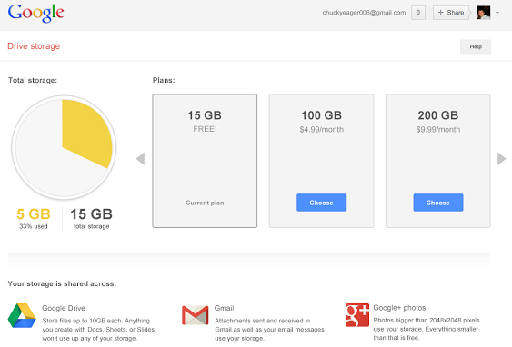Click the '200 GB' plan title

[x=437, y=115]
